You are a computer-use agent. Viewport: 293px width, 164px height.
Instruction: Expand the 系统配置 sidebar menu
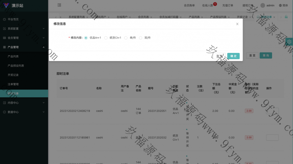[x=24, y=29]
